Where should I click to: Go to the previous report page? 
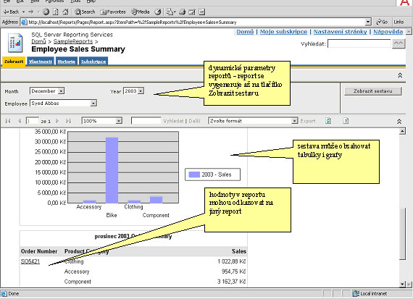[20, 121]
